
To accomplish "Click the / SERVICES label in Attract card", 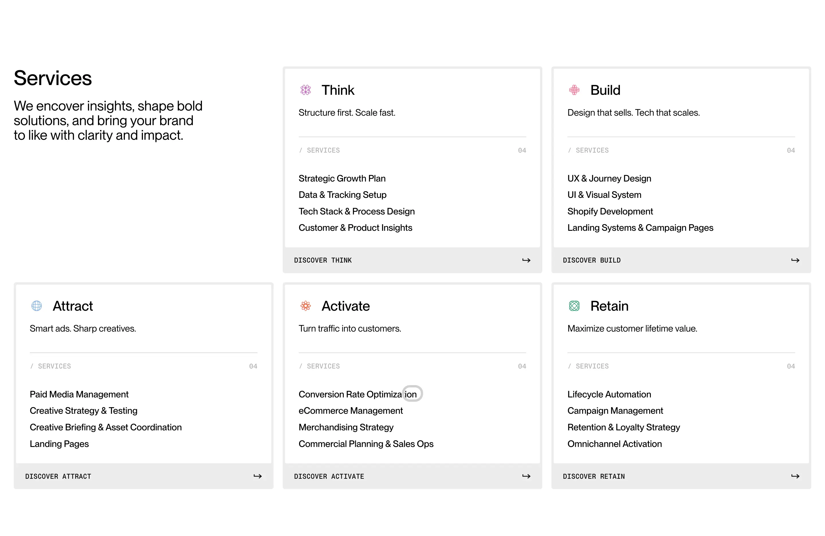I will (x=51, y=366).
